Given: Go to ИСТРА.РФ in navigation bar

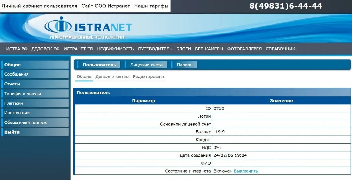Looking at the screenshot, I should coord(17,49).
